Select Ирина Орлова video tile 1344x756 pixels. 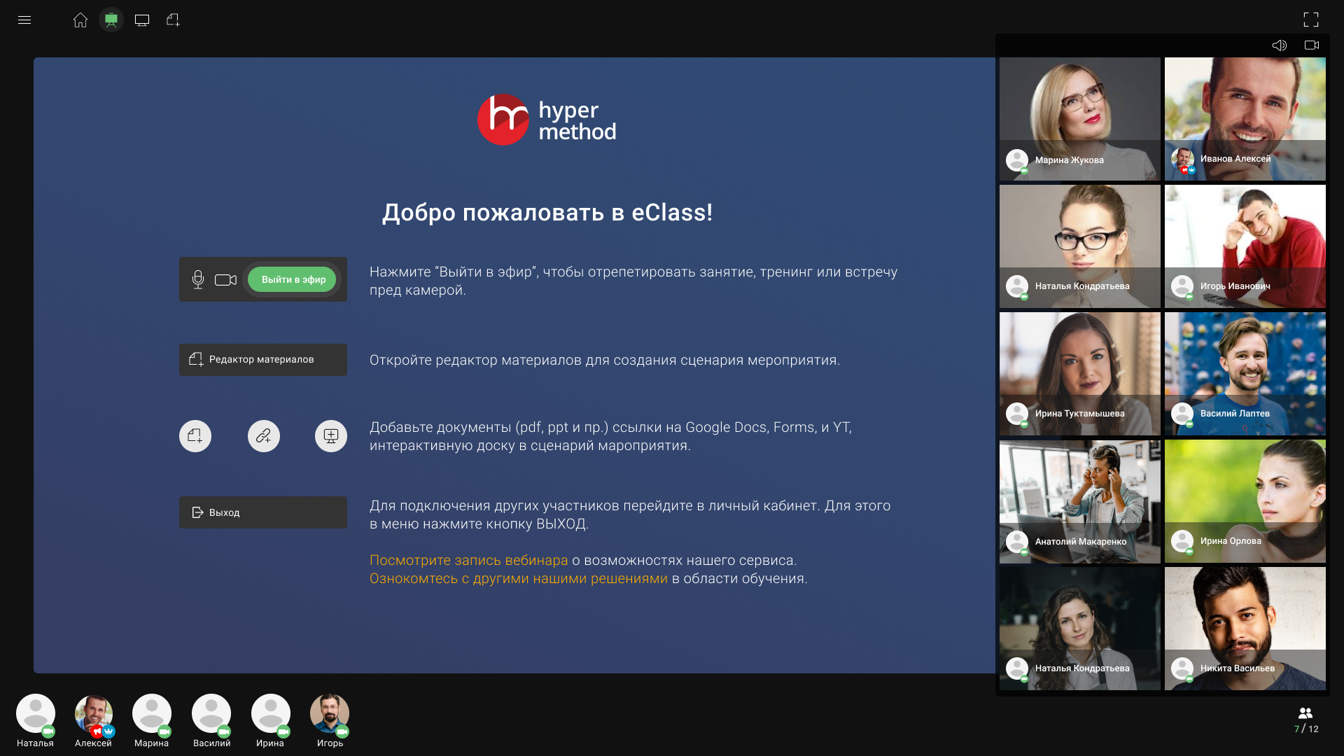click(1245, 501)
